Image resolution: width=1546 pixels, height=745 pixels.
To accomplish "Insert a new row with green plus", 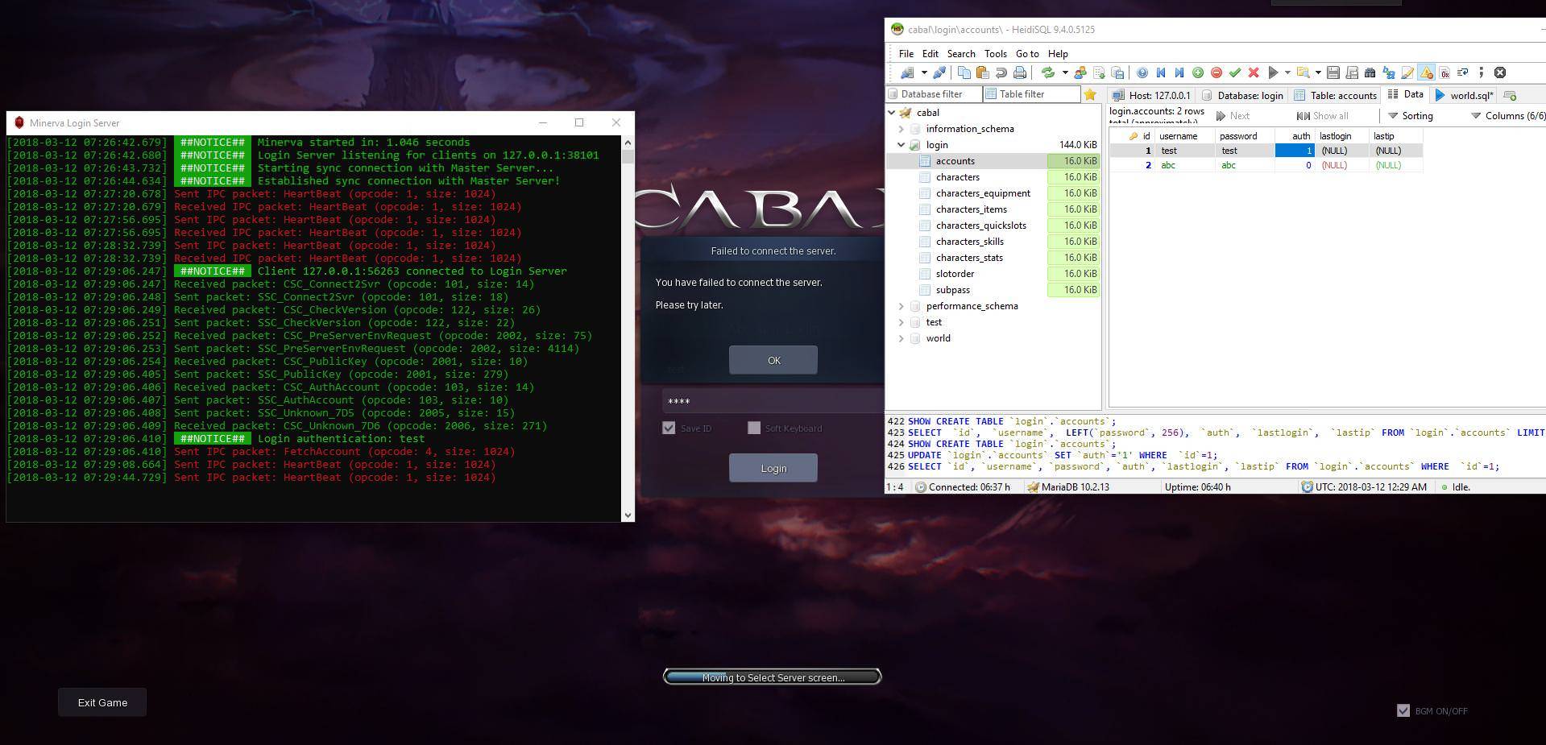I will 1198,72.
